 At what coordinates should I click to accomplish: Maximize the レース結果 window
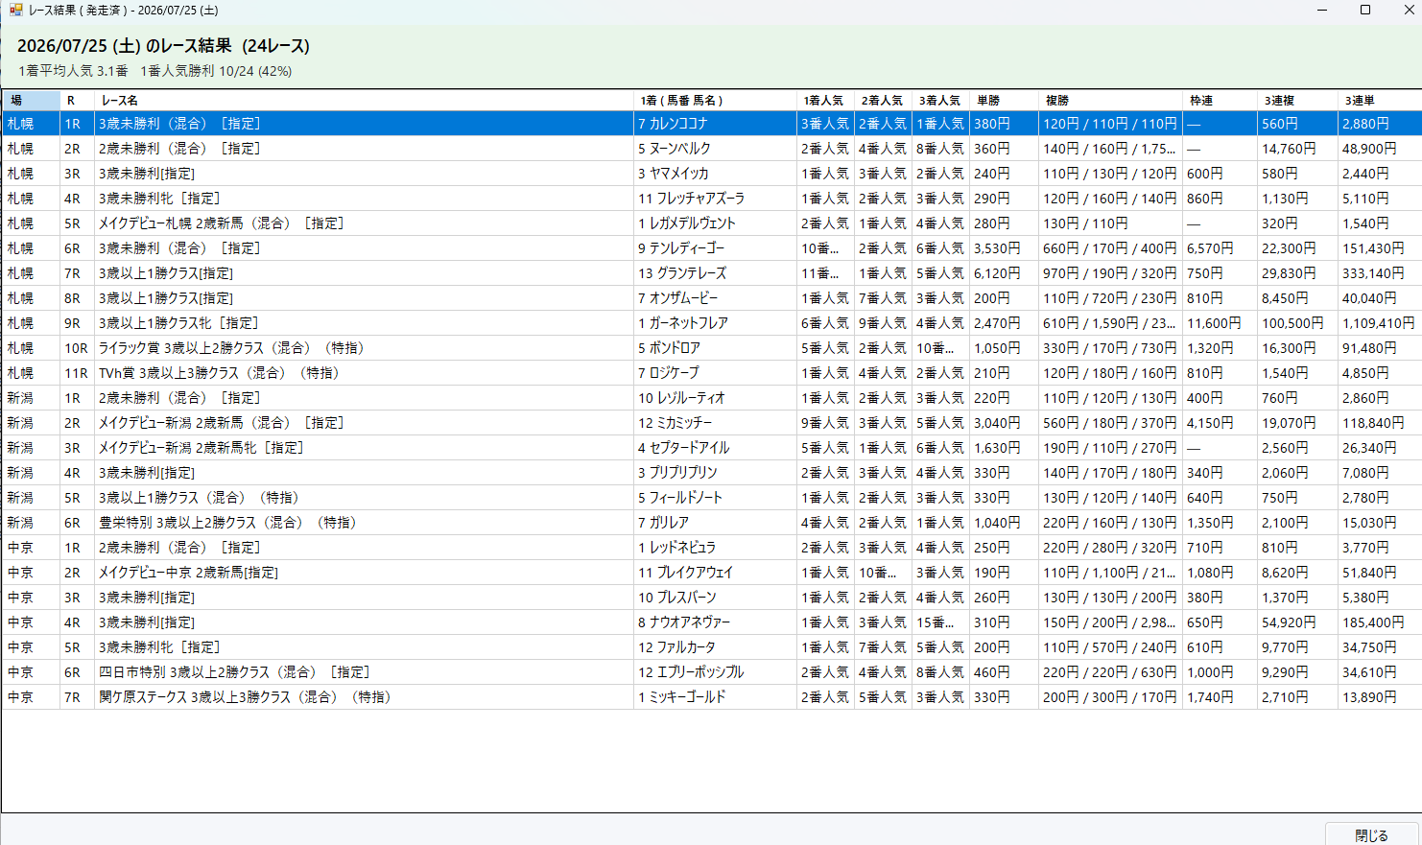[1365, 10]
